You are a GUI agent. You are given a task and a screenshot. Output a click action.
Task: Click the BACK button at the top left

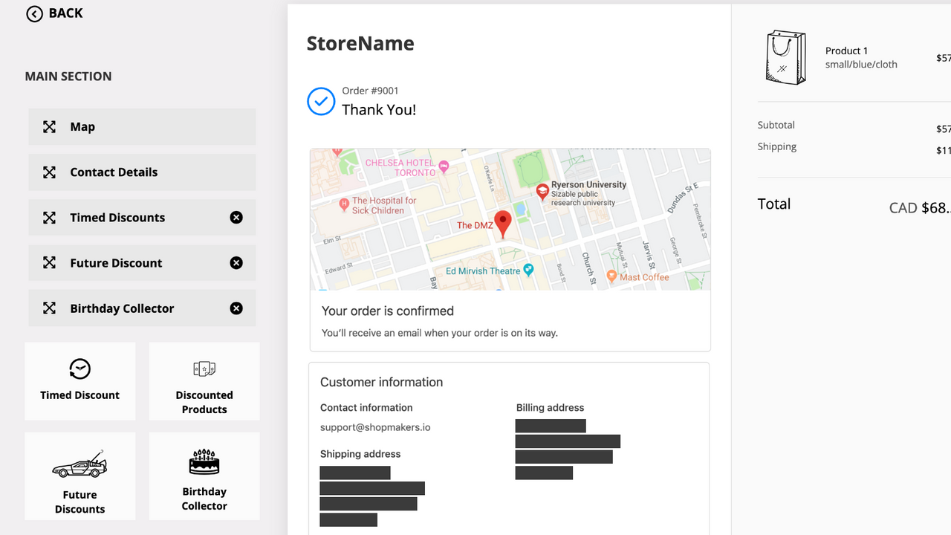coord(53,13)
